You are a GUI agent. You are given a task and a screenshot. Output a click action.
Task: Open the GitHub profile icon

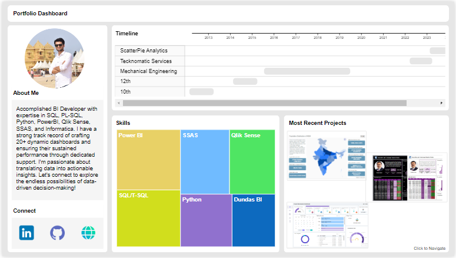click(x=57, y=233)
